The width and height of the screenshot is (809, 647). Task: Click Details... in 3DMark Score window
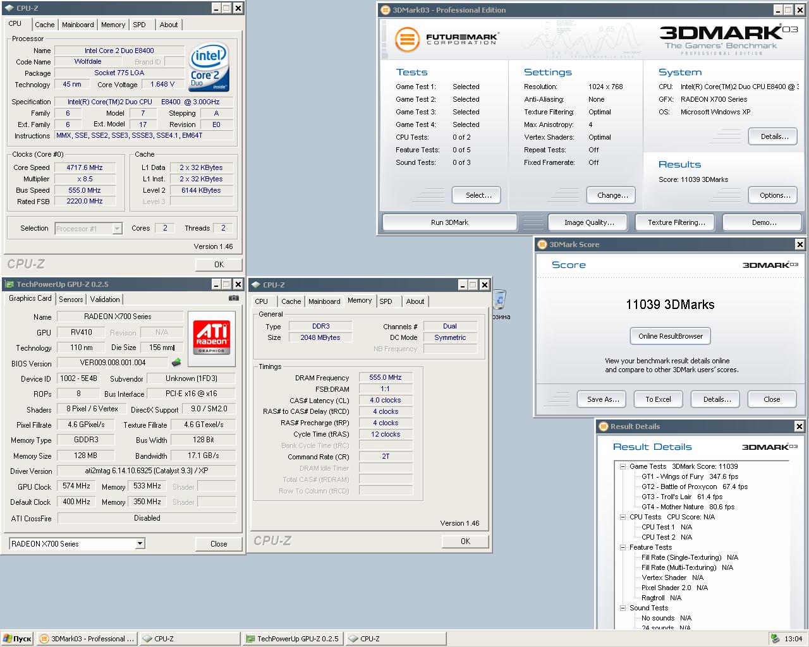tap(717, 399)
